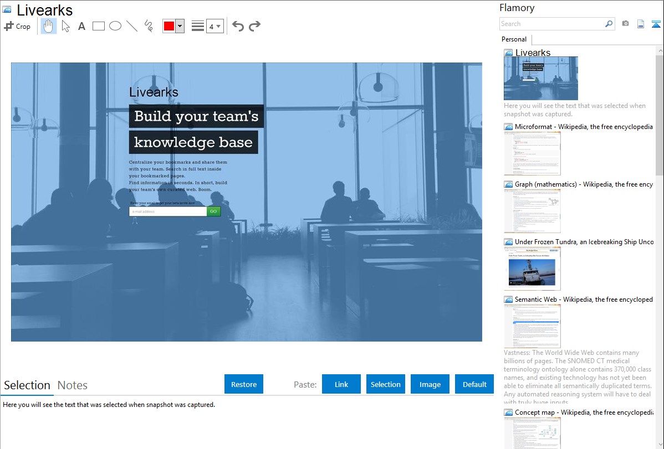Select the arrow pointer tool
664x449 pixels.
click(65, 26)
